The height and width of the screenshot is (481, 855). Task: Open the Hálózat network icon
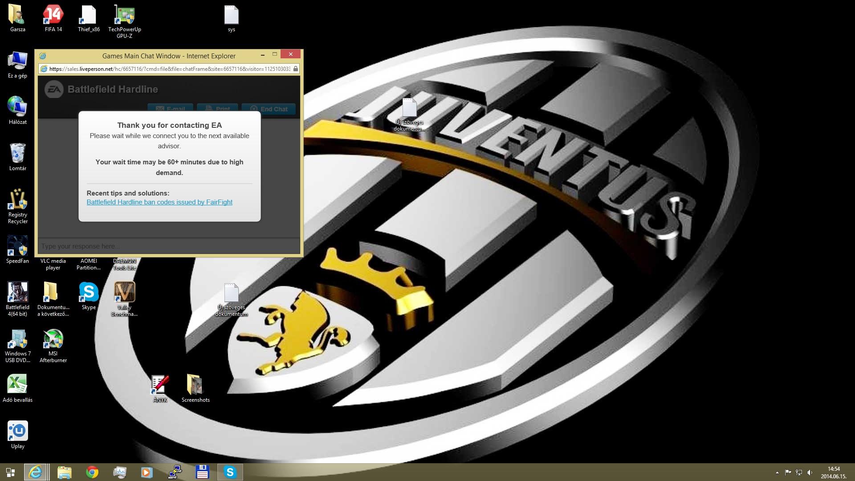(17, 110)
